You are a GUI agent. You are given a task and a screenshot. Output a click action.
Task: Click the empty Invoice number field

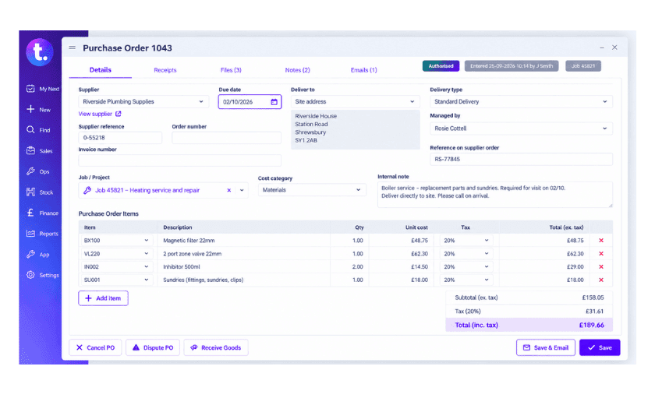point(179,160)
